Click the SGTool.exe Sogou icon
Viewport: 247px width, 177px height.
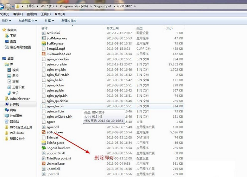coord(43,132)
